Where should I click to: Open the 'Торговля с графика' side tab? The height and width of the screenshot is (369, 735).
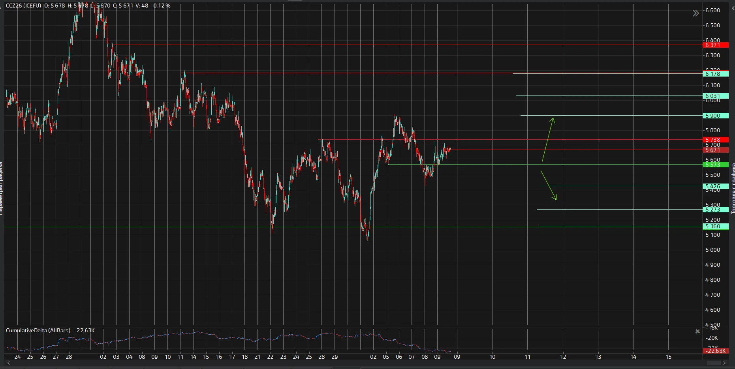coord(733,189)
